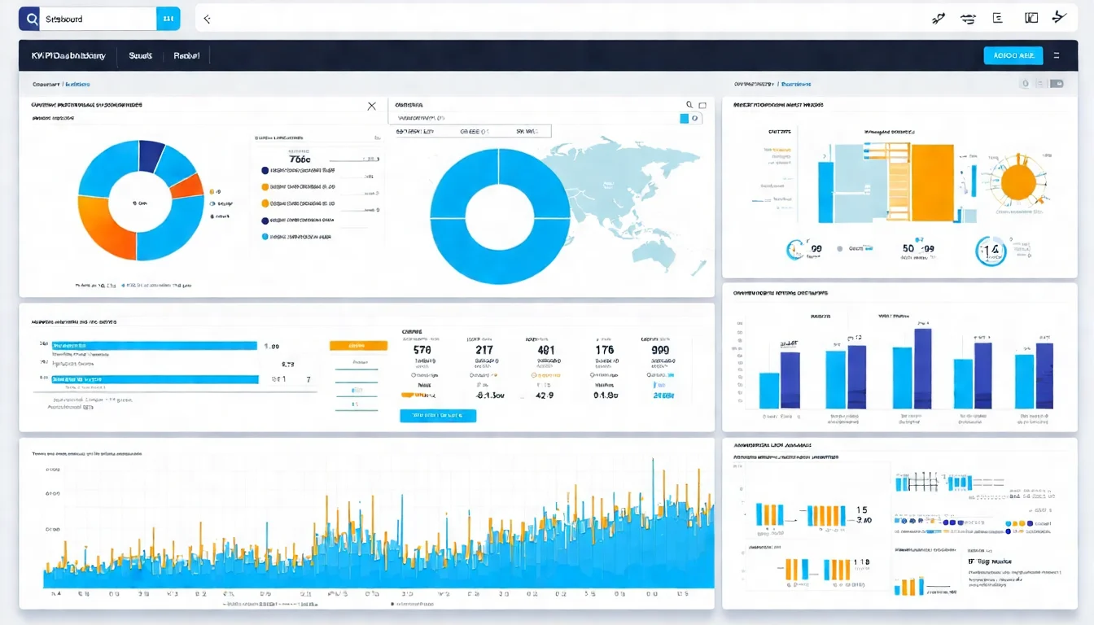Click the orange button beside the horizontal bars
The image size is (1094, 625).
[x=358, y=346]
